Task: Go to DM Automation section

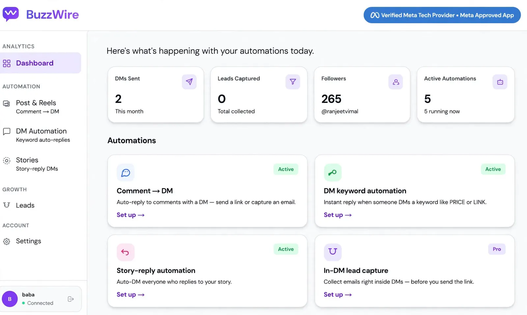Action: [41, 135]
